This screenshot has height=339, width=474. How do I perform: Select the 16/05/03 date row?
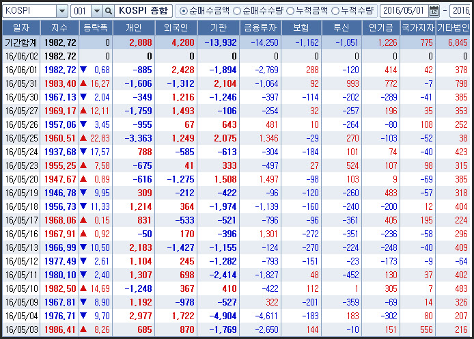pos(236,329)
